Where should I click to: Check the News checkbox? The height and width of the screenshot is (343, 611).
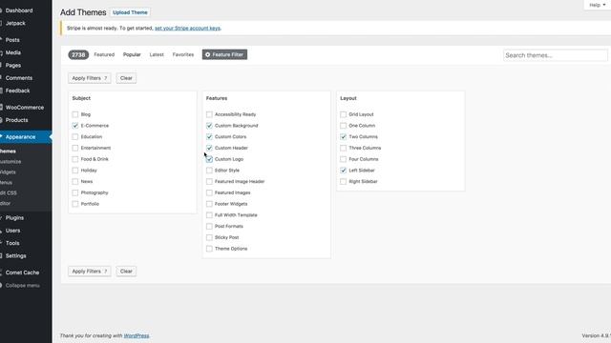click(75, 182)
